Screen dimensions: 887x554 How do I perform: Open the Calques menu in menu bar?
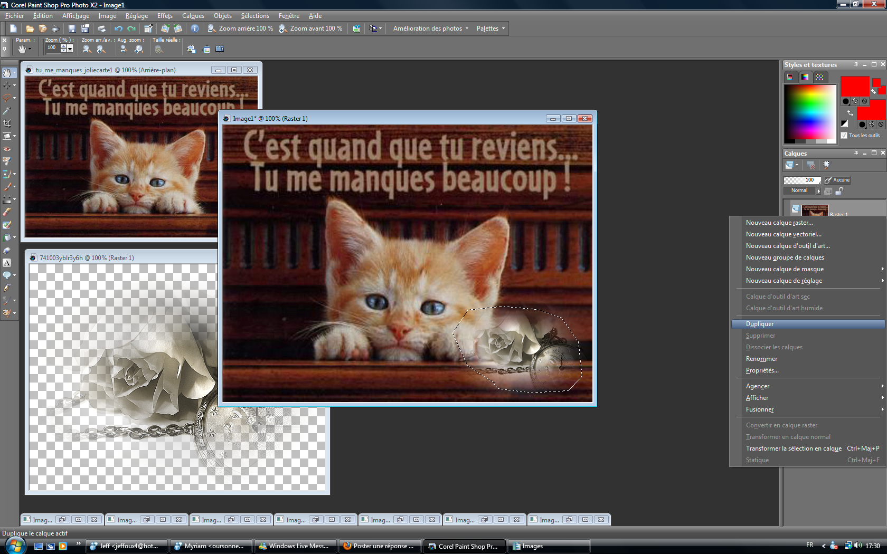(193, 16)
